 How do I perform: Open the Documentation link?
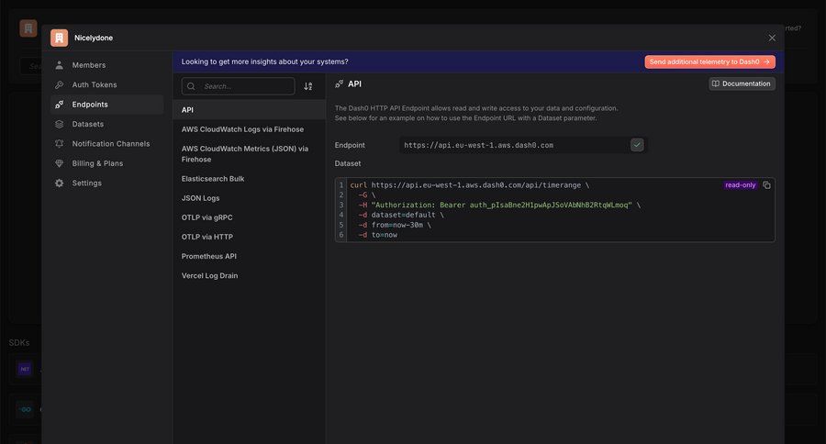742,83
